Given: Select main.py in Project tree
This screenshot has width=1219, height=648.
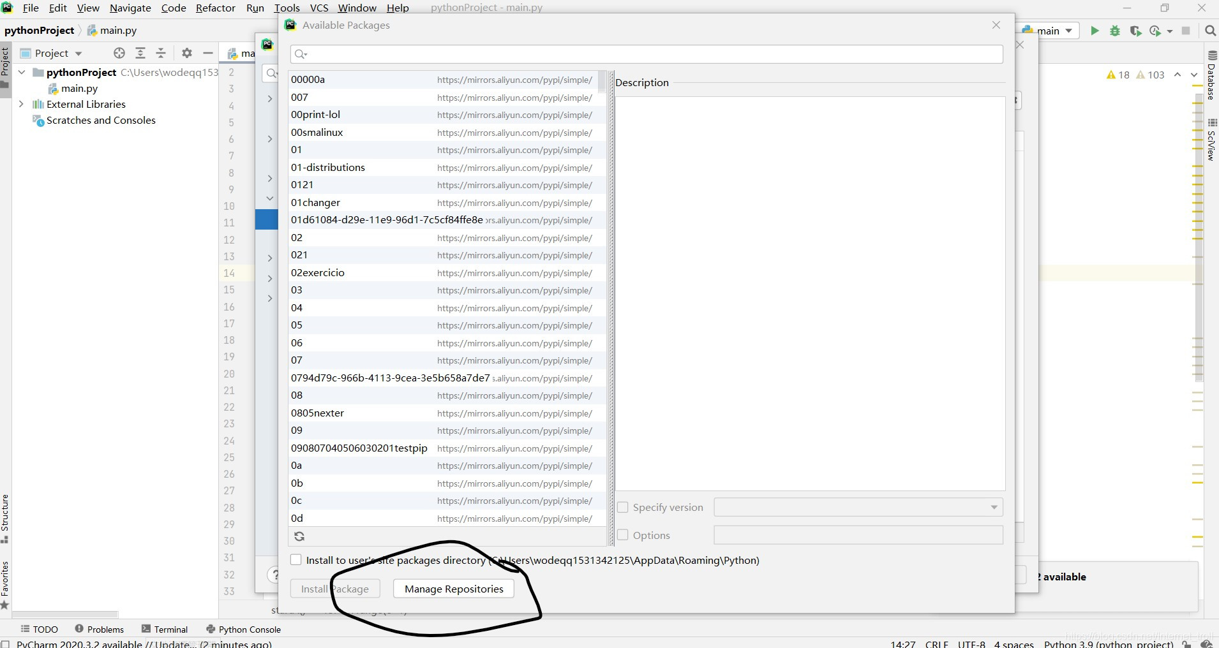Looking at the screenshot, I should pyautogui.click(x=73, y=88).
